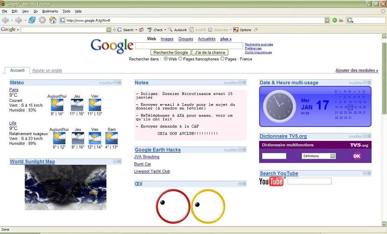Click the World Sunlight Map image
Image resolution: width=387 pixels, height=234 pixels.
[x=65, y=188]
